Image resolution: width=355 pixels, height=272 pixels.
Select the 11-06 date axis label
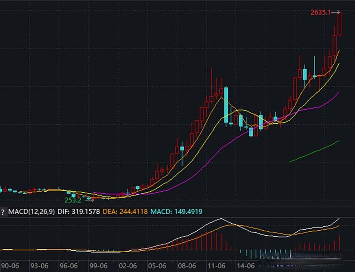tap(216, 266)
